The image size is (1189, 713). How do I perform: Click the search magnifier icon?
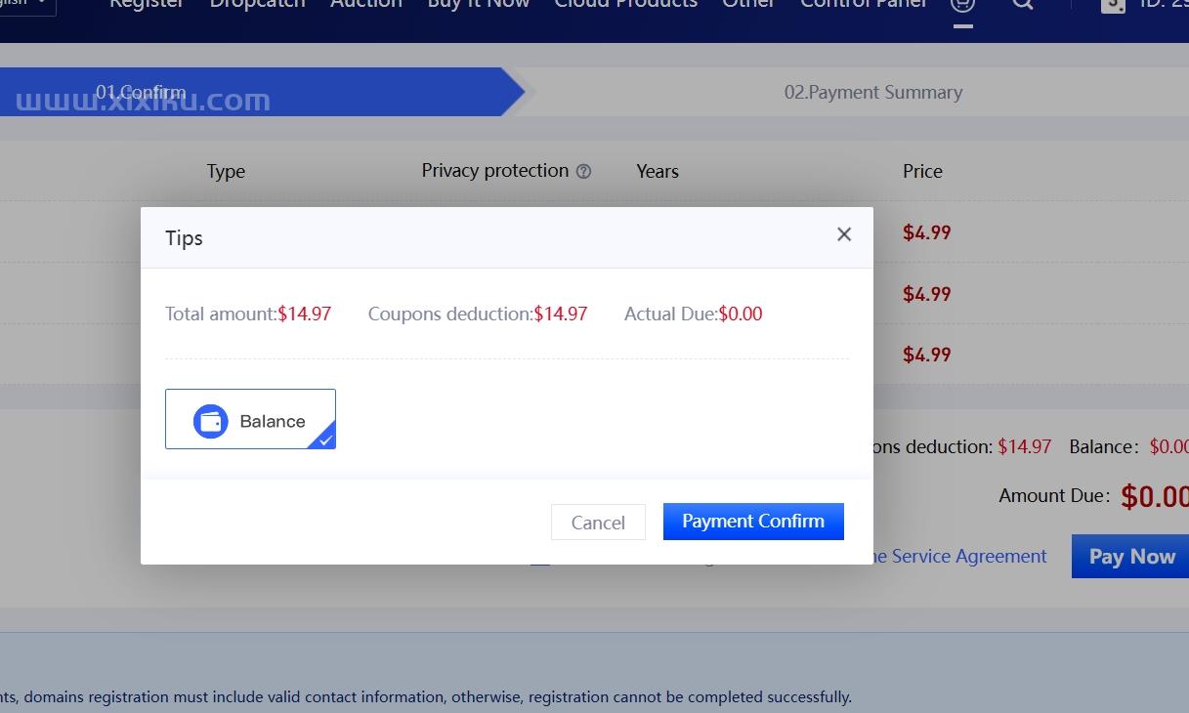pos(1022,4)
